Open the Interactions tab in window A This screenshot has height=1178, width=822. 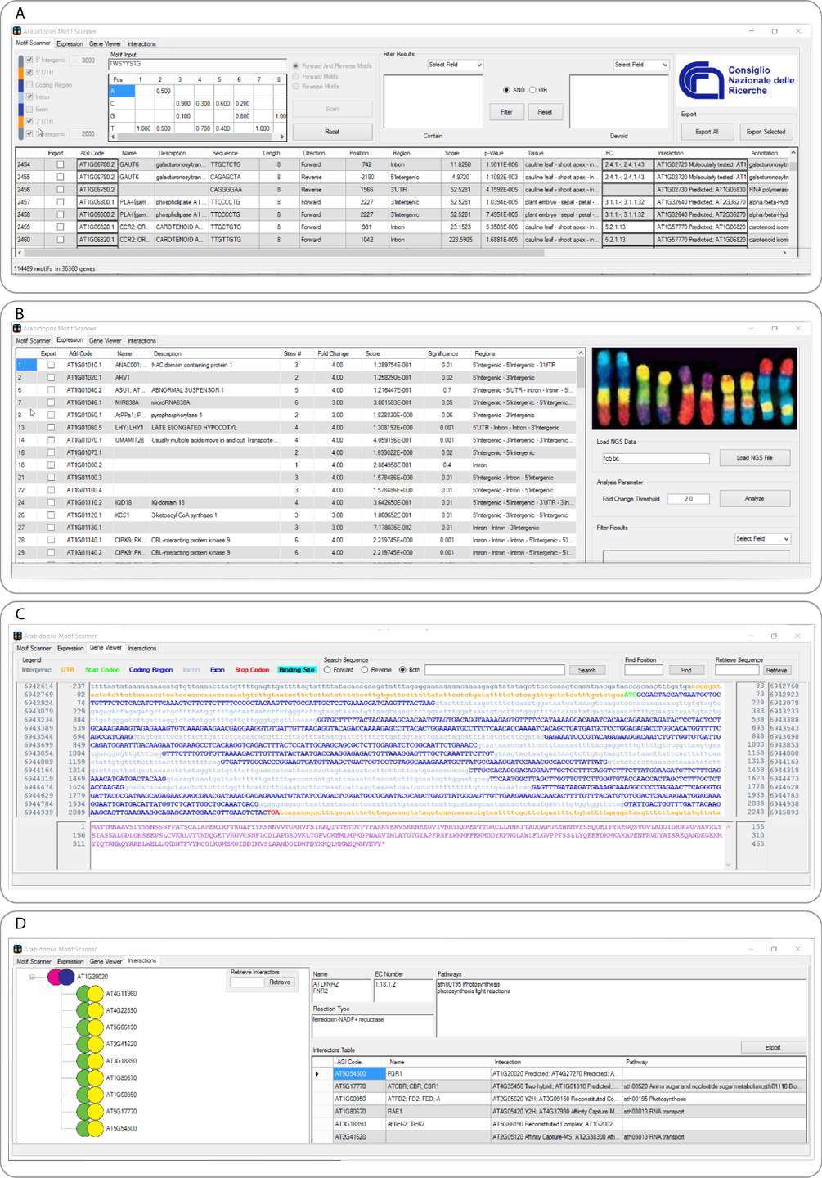[141, 44]
